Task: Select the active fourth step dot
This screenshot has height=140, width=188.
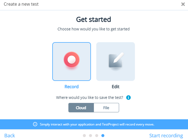Action: click(103, 136)
